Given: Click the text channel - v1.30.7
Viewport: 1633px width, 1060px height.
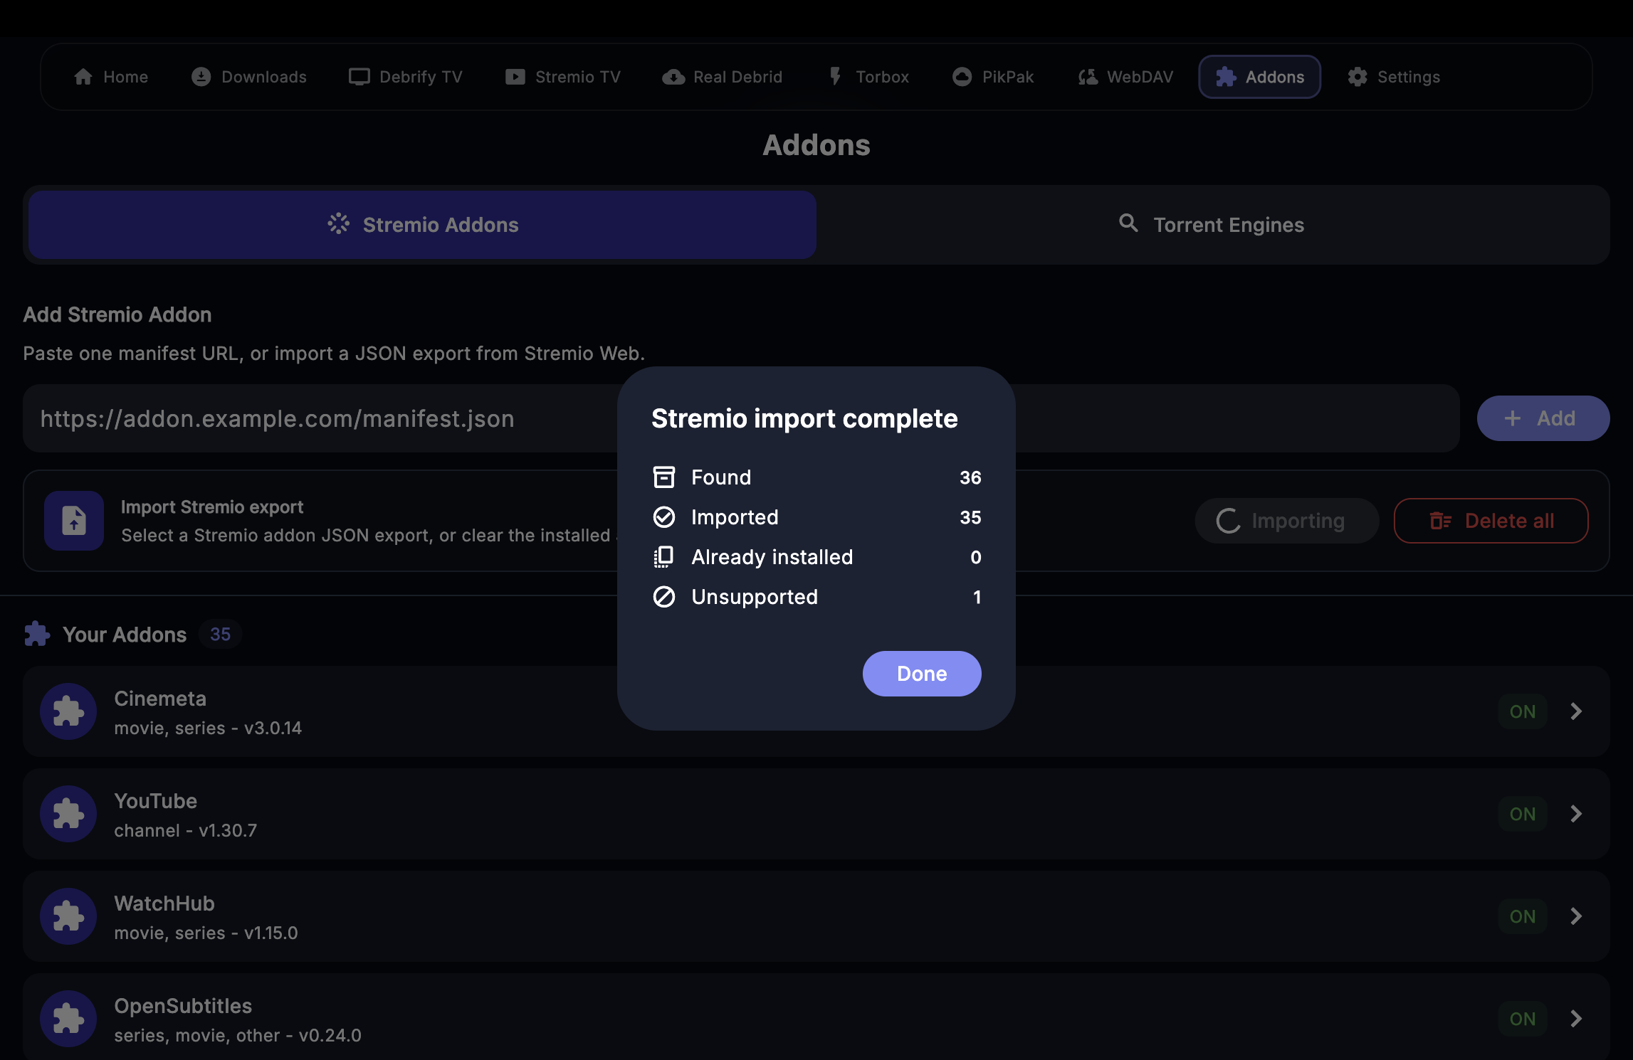Looking at the screenshot, I should pyautogui.click(x=186, y=830).
